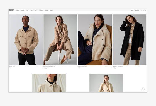Open the cream shearling jacket product image

[x=95, y=40]
